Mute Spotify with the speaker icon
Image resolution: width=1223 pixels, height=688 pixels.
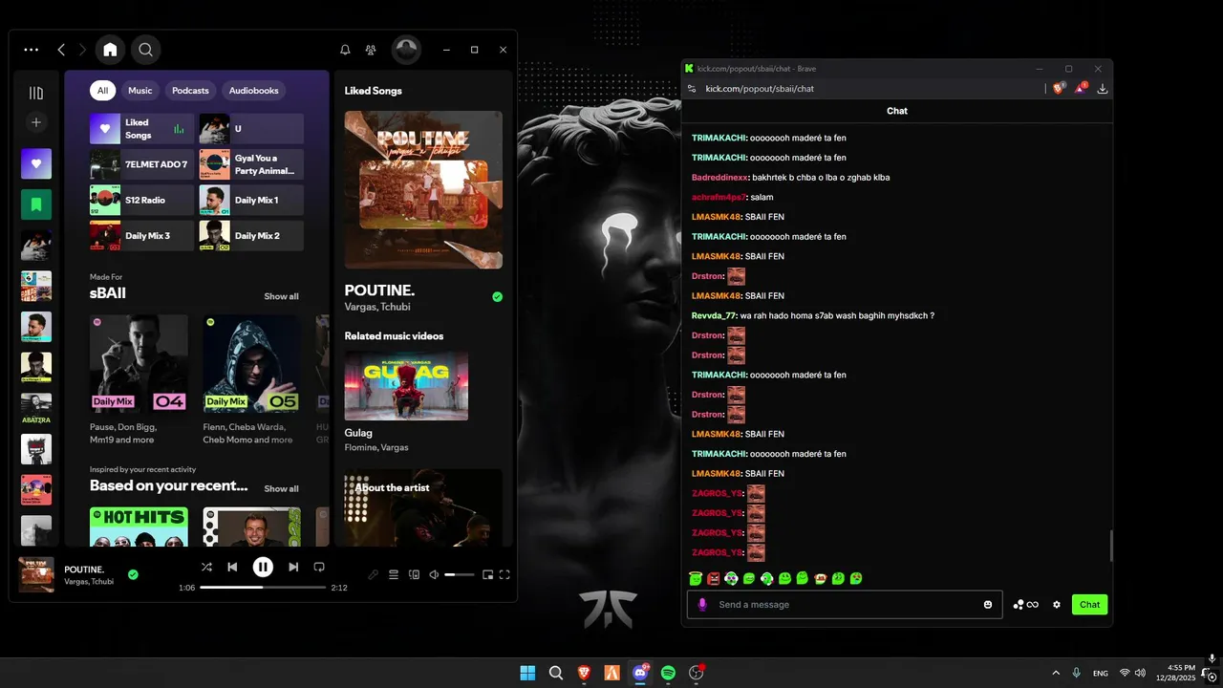point(434,574)
